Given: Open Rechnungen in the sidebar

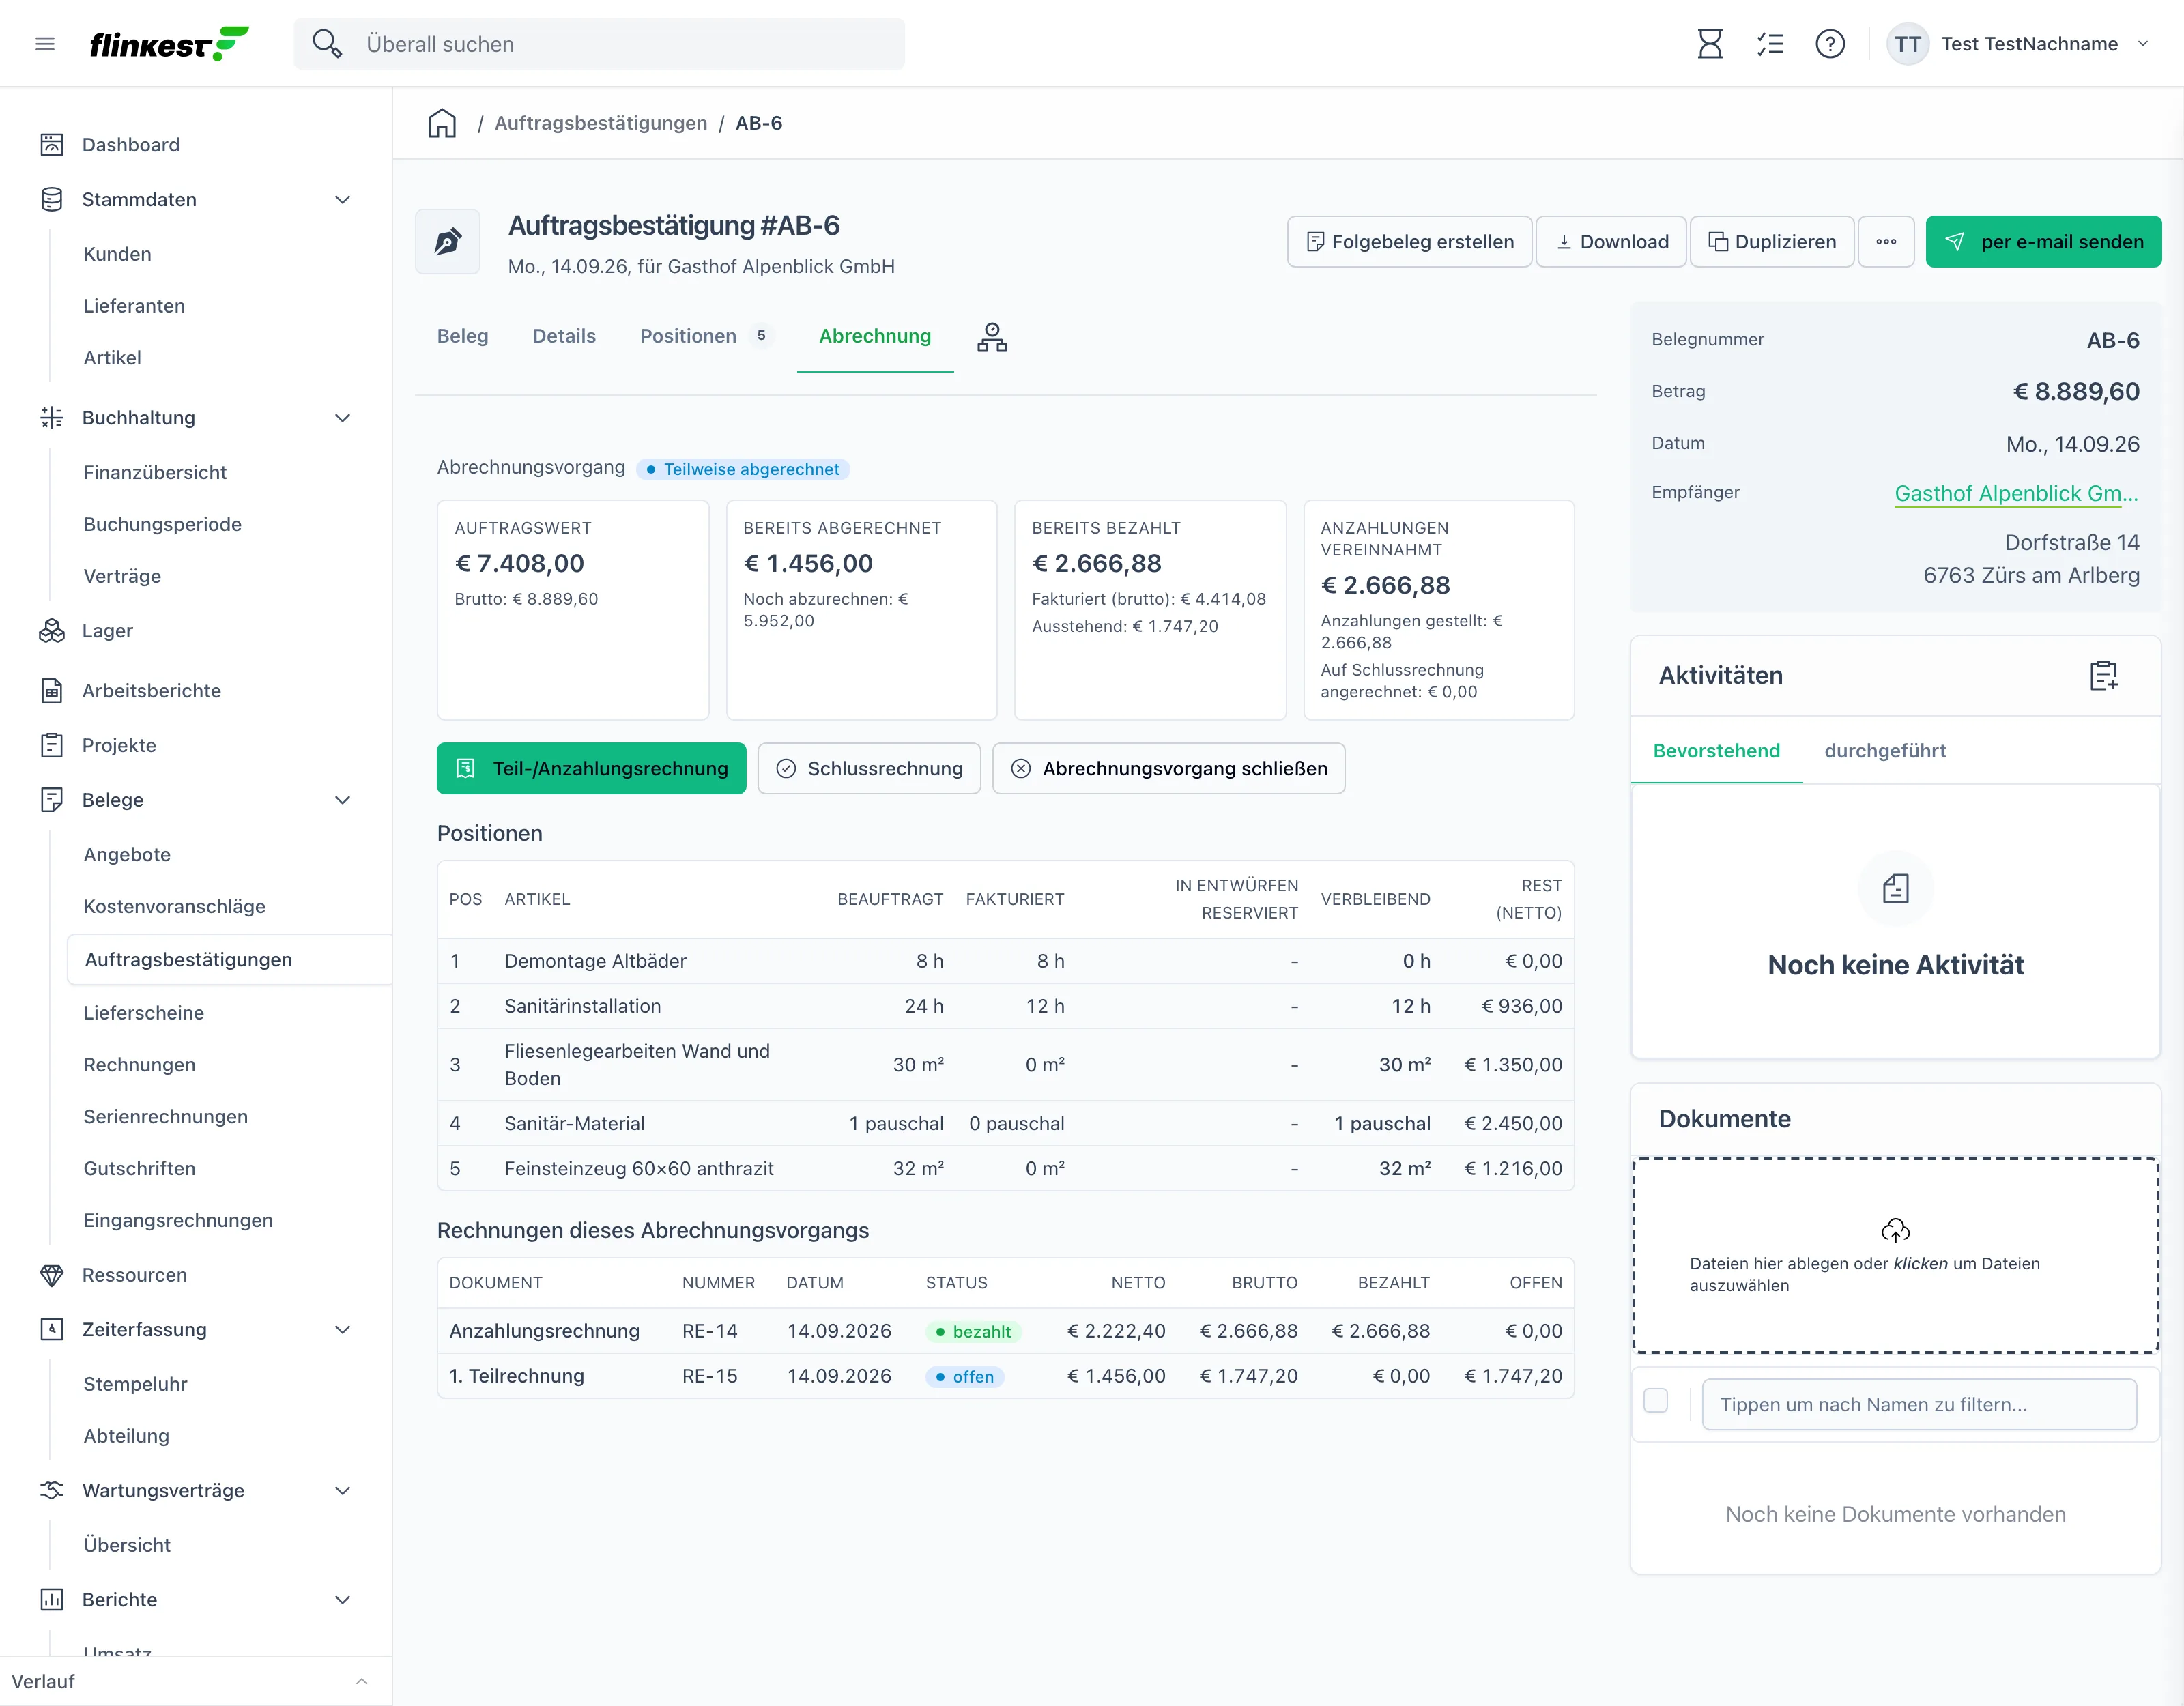Looking at the screenshot, I should [140, 1065].
